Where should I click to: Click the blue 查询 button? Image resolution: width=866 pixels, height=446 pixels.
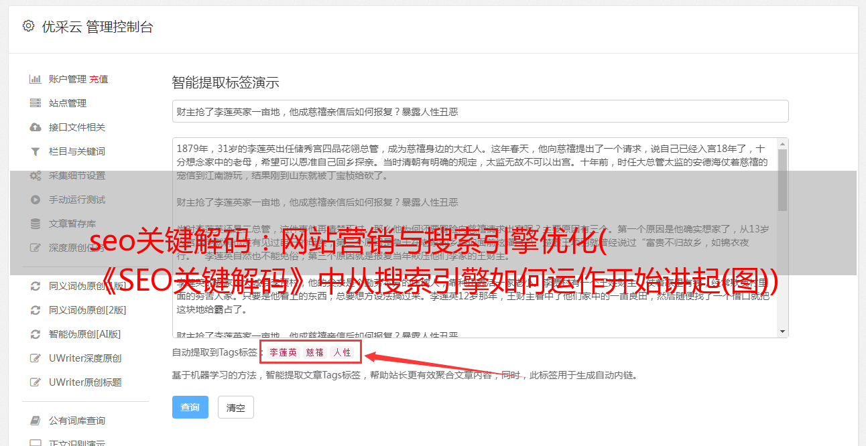[190, 407]
